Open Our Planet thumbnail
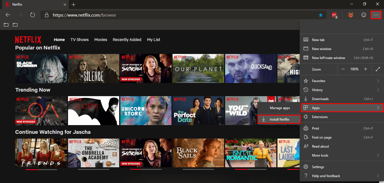 198,69
